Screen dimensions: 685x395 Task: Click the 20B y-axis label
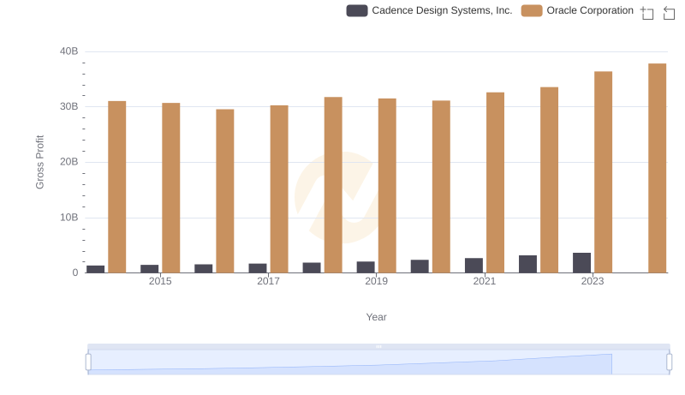tap(69, 162)
